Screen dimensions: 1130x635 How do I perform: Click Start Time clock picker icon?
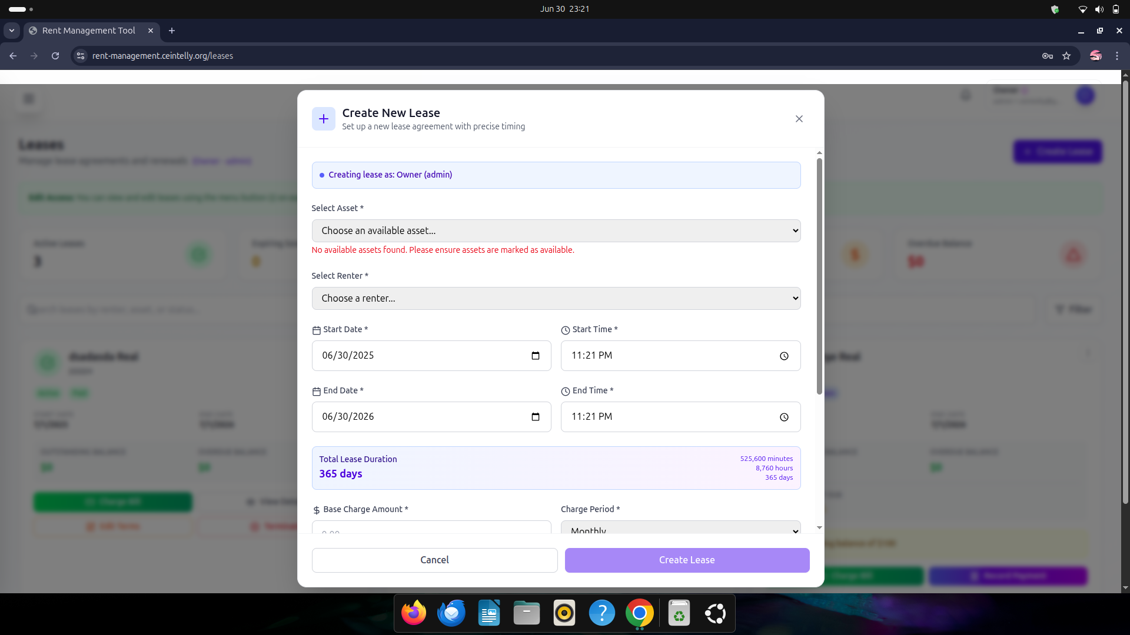(784, 356)
